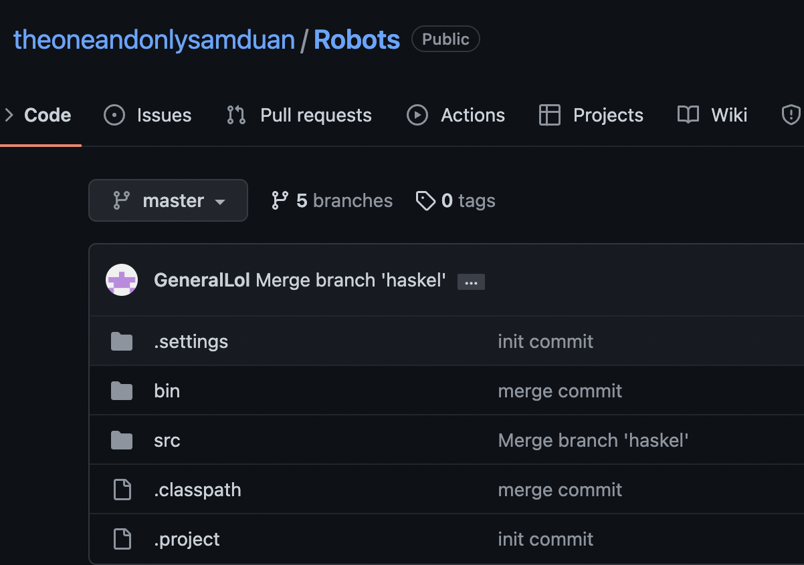The height and width of the screenshot is (565, 804).
Task: Open the .project file
Action: (187, 539)
